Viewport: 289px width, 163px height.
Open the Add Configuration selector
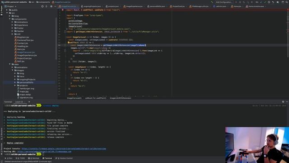(x=224, y=2)
